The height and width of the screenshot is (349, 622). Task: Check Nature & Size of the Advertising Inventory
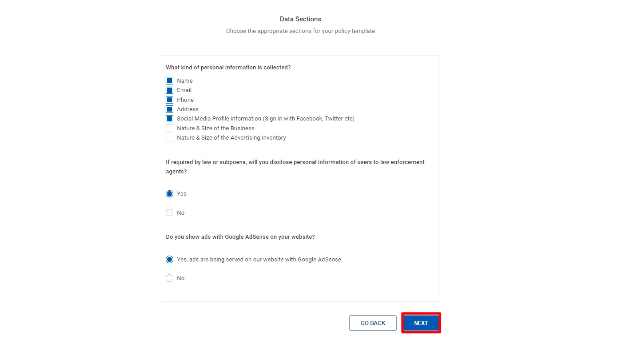point(169,137)
